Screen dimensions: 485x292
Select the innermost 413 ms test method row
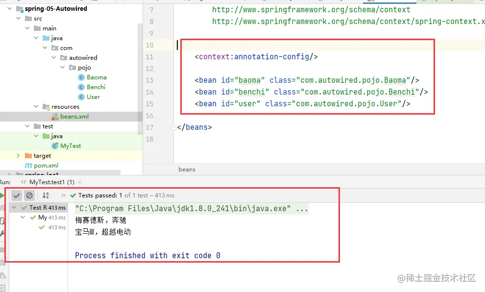[x=38, y=227]
